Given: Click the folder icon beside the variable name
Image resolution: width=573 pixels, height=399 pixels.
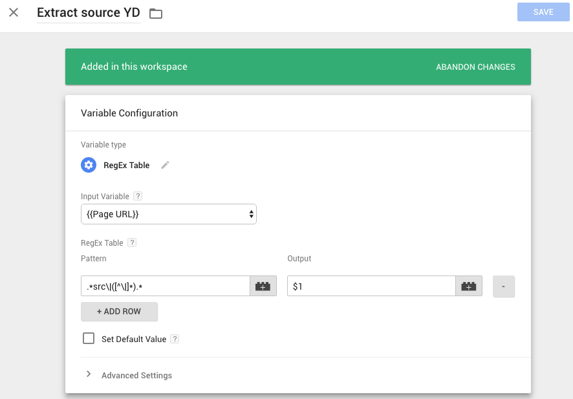Looking at the screenshot, I should point(156,14).
